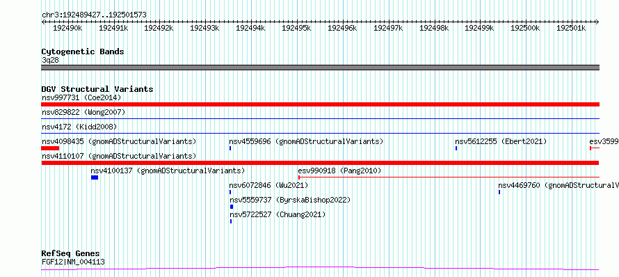Click the 192493k ruler position label
The image size is (619, 277).
click(205, 28)
